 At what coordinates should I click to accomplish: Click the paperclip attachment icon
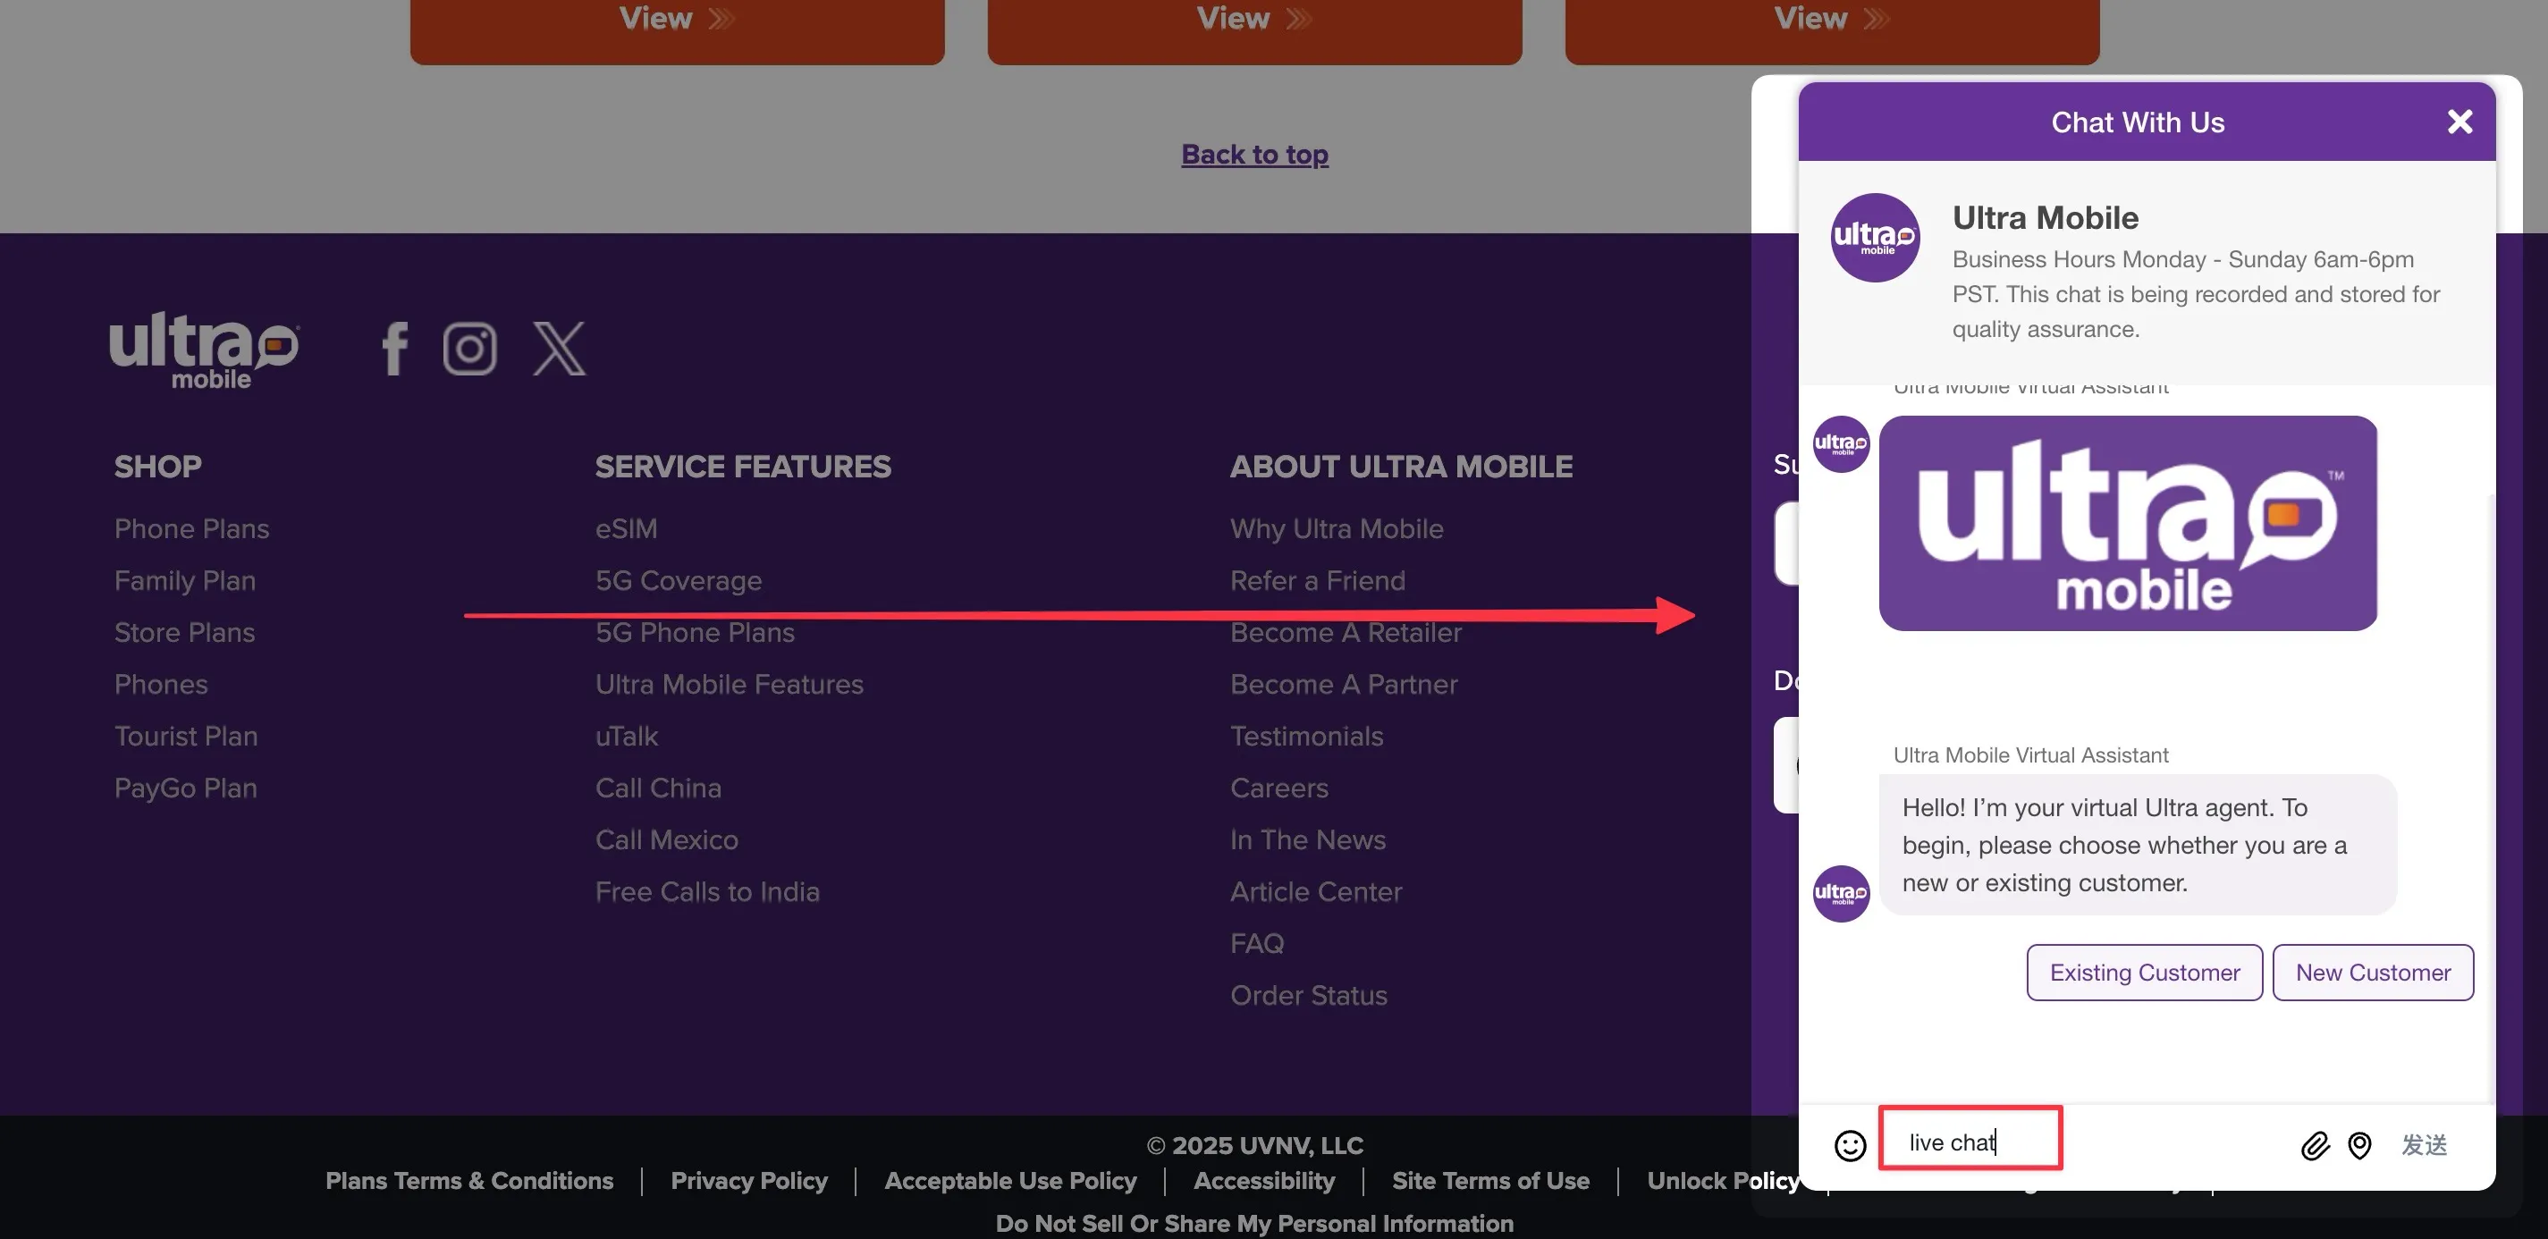coord(2315,1145)
